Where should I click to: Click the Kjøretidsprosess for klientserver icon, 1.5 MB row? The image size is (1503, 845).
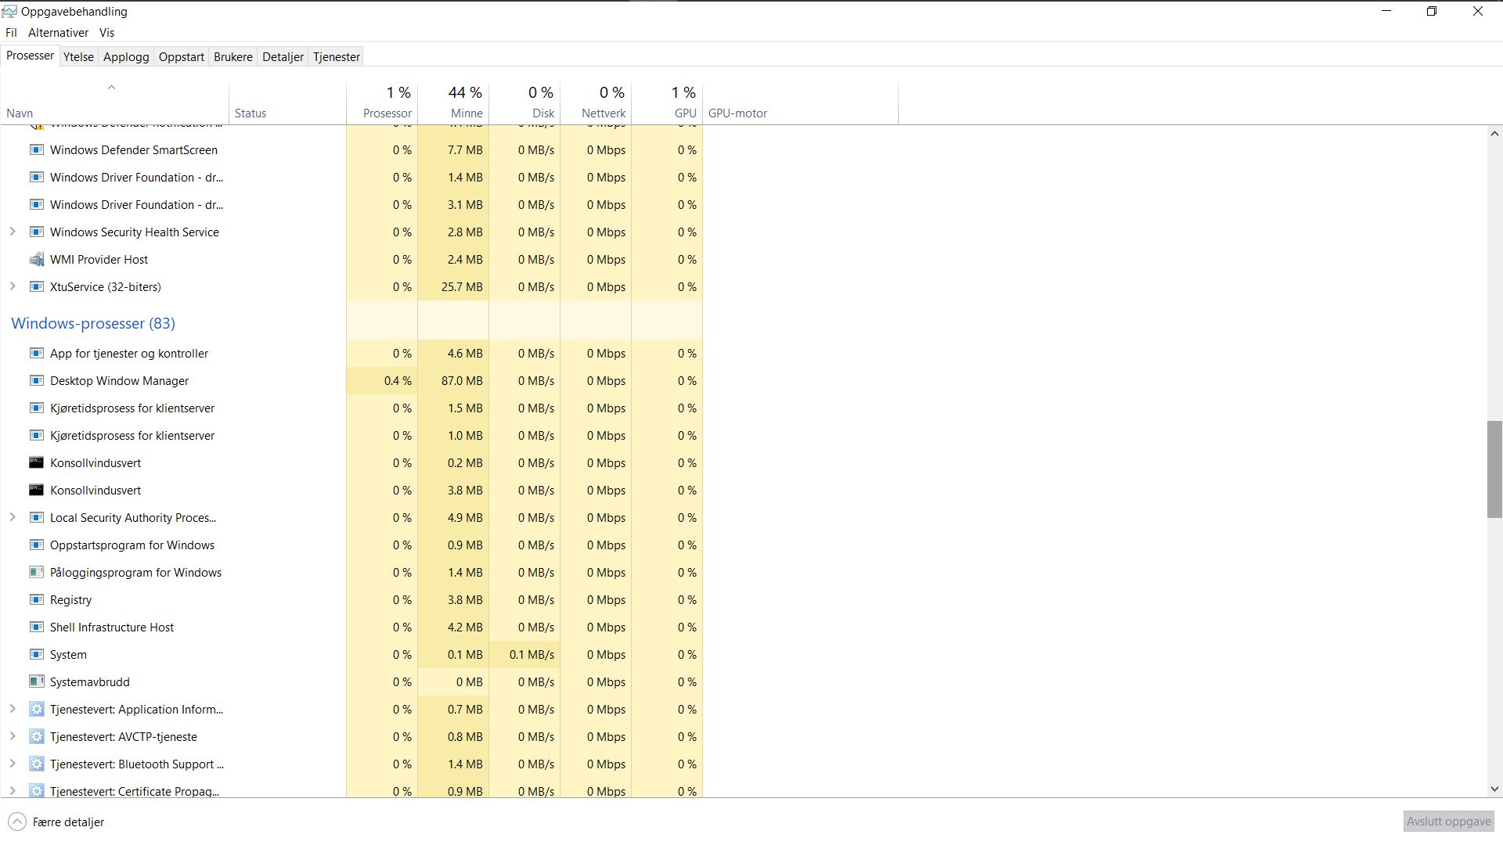36,408
